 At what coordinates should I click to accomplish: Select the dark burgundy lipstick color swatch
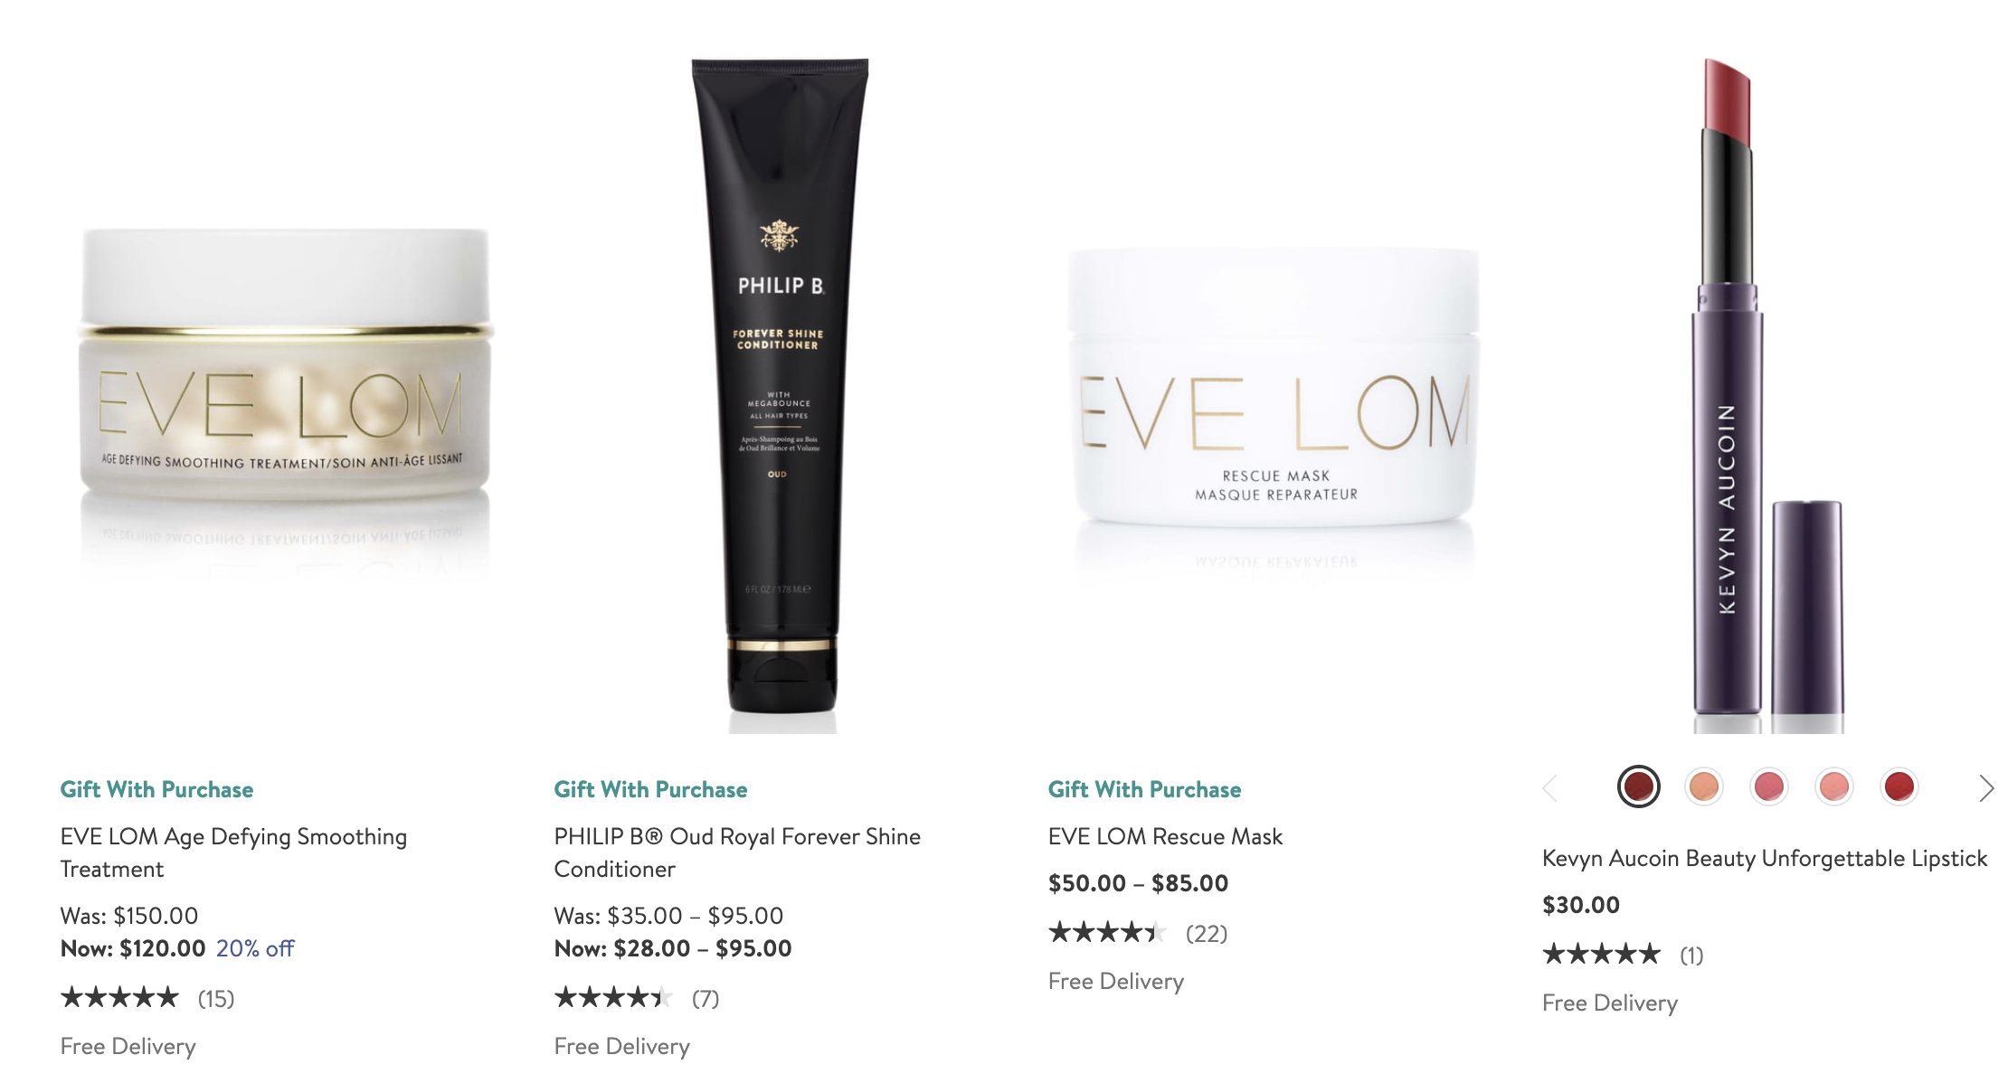[x=1638, y=787]
